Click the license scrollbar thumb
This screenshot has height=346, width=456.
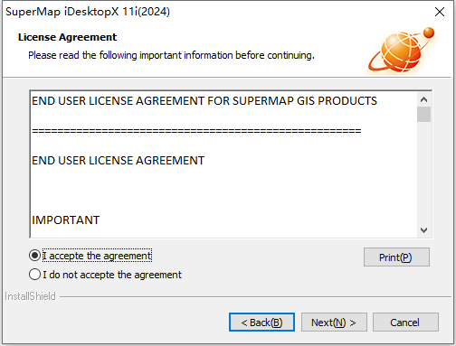click(x=423, y=114)
